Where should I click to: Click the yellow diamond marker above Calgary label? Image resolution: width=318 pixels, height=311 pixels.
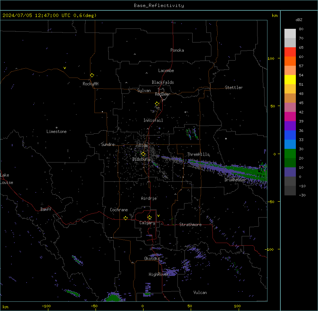(x=149, y=218)
